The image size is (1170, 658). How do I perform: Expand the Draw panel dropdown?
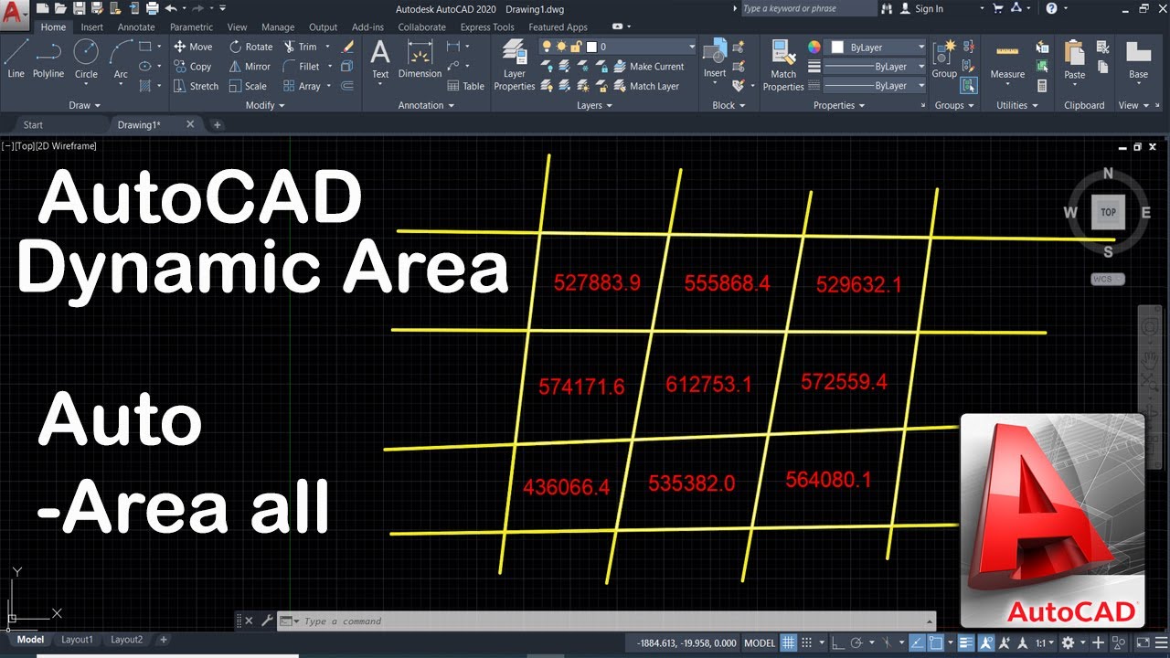tap(85, 105)
